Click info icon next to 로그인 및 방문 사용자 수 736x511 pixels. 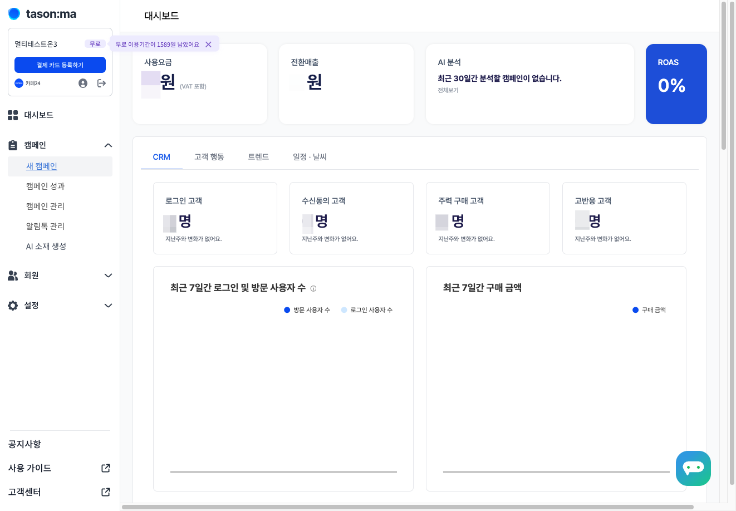[313, 288]
